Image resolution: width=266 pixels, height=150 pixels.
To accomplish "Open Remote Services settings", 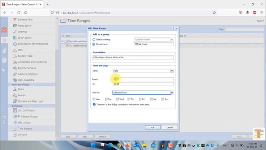I will 27,68.
